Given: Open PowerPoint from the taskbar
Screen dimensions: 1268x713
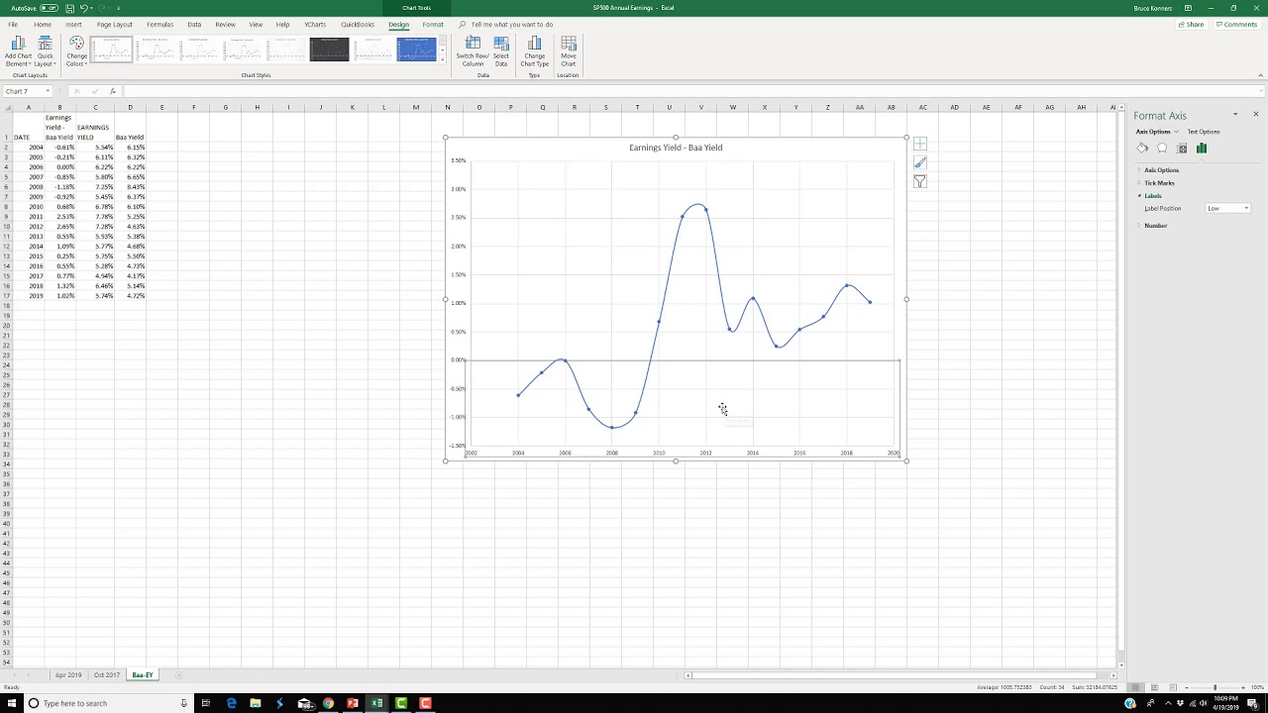Looking at the screenshot, I should point(353,703).
